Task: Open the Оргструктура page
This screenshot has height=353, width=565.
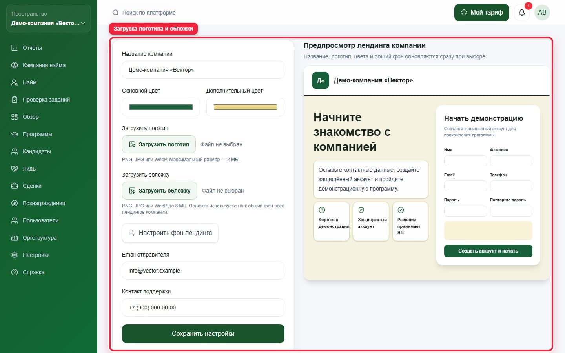Action: 49,238
